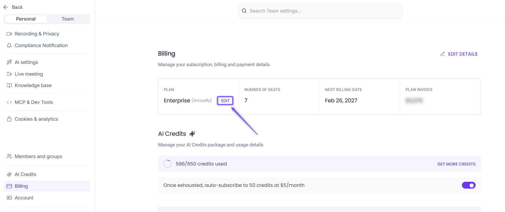
Task: Click the Knowledge base book icon
Action: coord(9,85)
